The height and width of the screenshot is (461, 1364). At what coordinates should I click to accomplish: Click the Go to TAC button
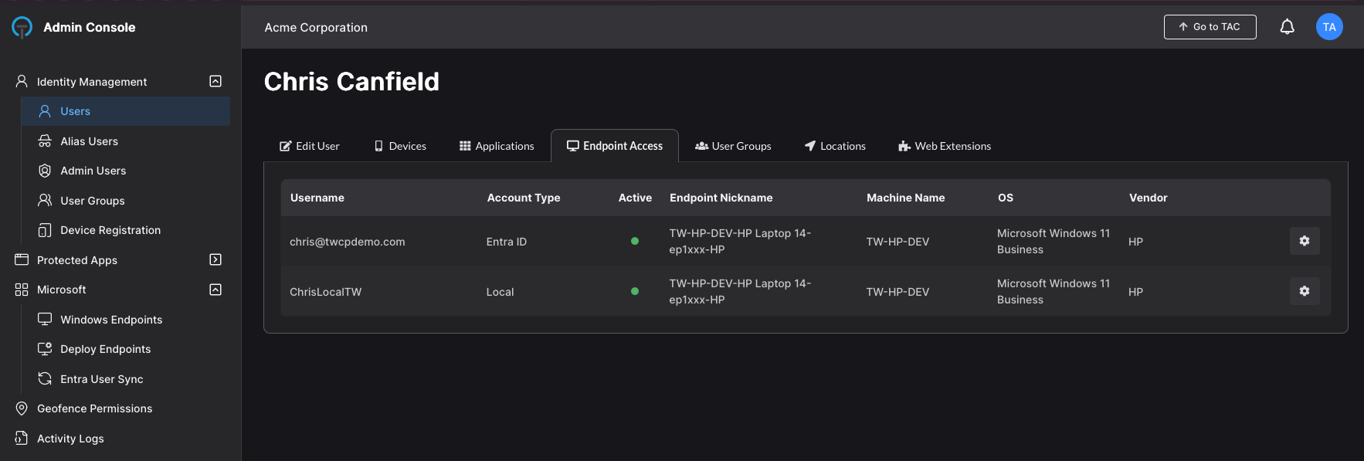[x=1210, y=27]
